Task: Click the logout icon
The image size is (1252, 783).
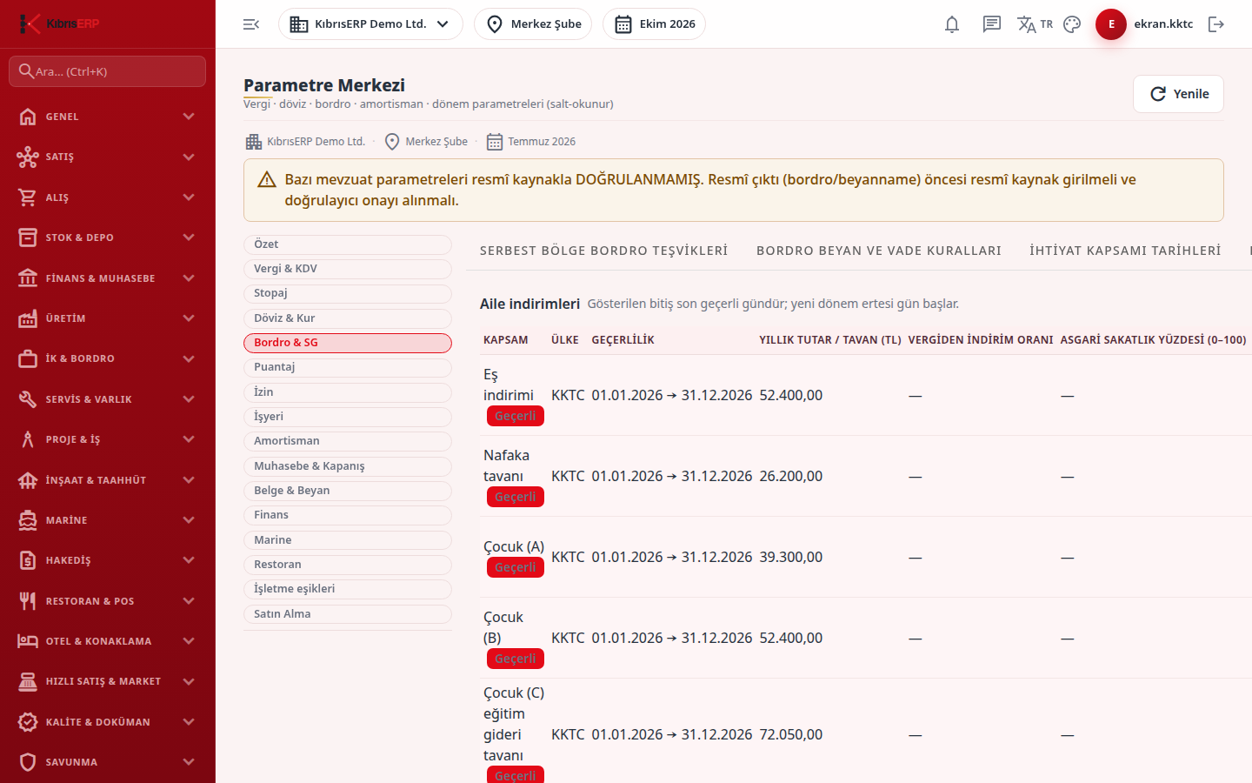Action: [1216, 24]
